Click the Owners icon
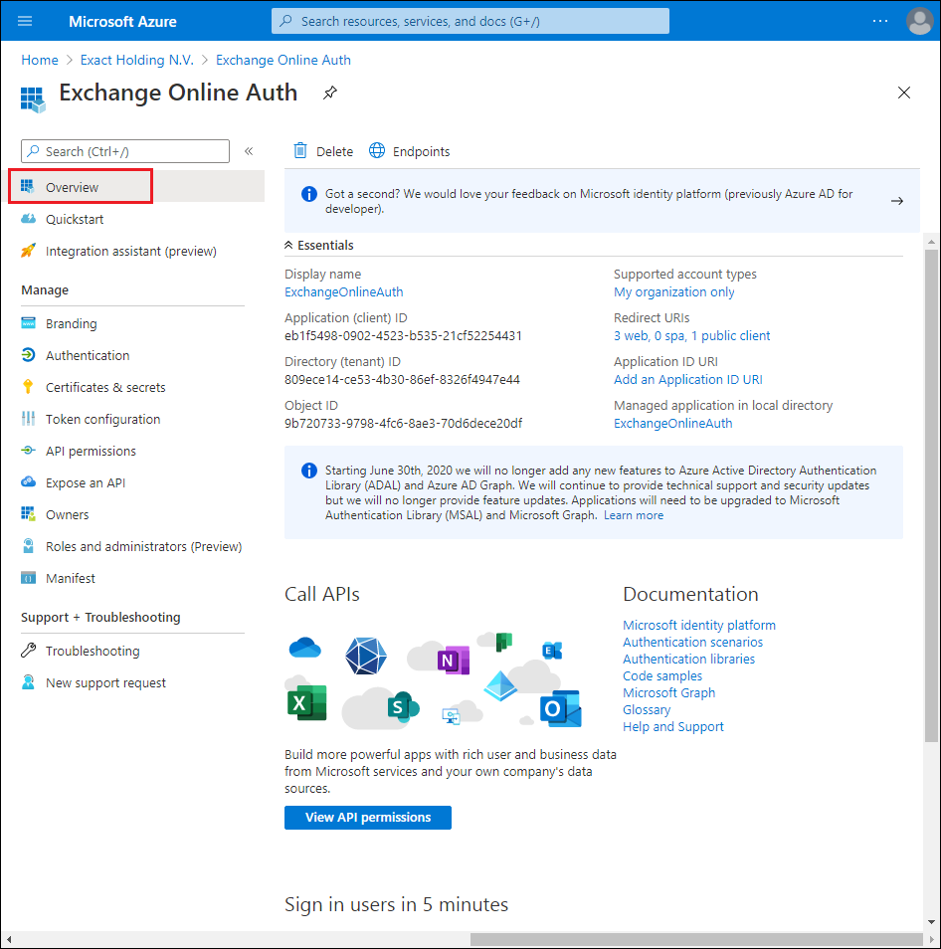This screenshot has height=949, width=941. (x=28, y=514)
